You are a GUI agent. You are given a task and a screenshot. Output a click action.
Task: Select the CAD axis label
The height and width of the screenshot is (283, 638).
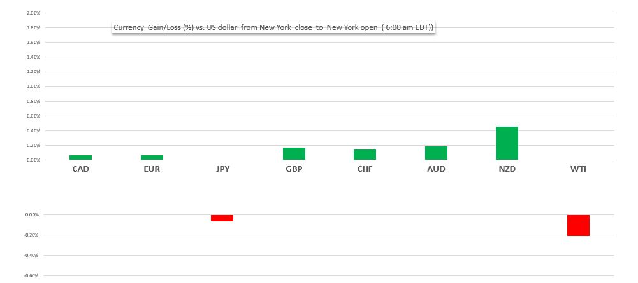click(81, 169)
